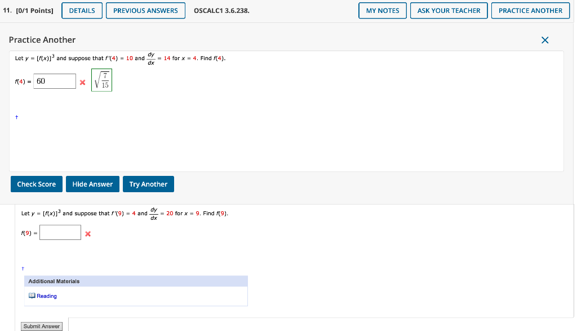Click the book icon next to Reading

pos(32,296)
